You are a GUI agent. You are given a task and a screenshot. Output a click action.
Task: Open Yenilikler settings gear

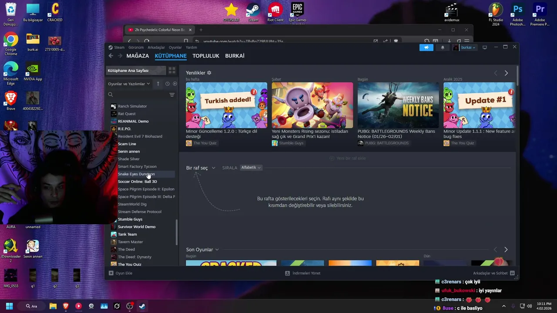coord(209,73)
